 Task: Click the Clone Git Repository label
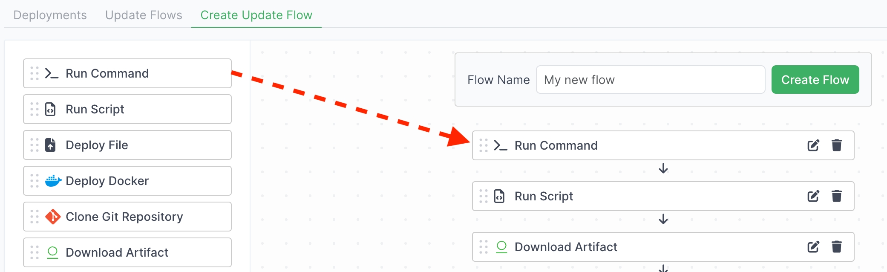pos(124,217)
